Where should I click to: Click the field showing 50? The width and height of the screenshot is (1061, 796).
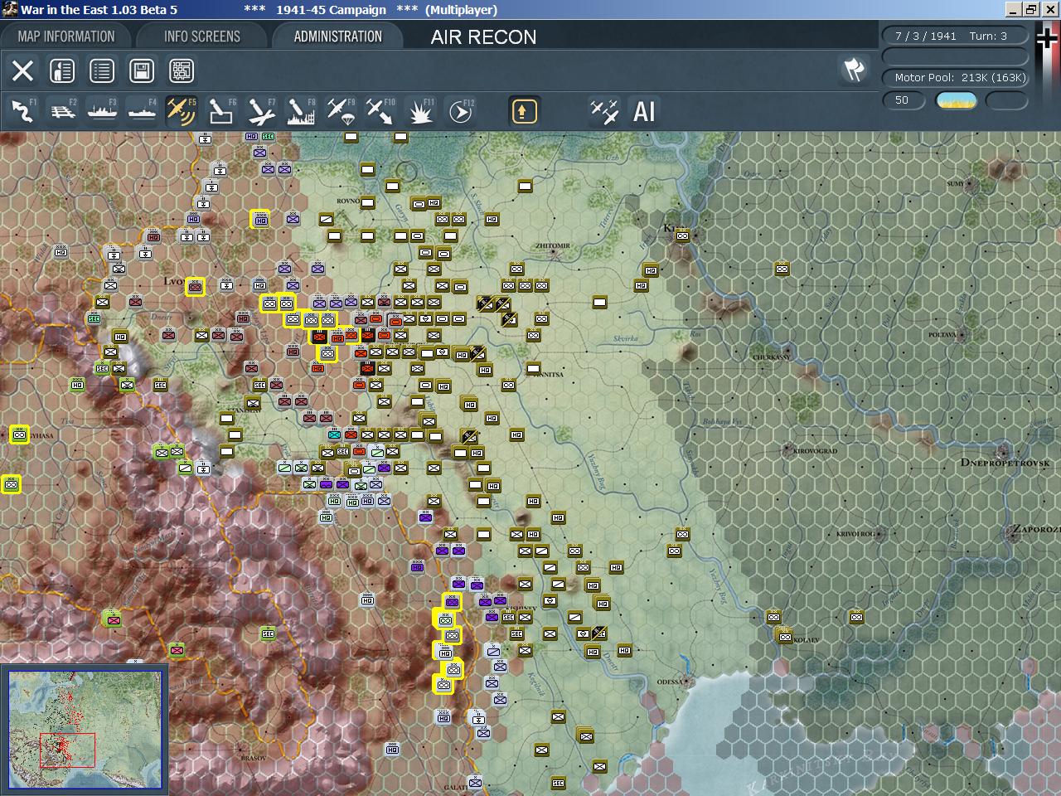903,100
